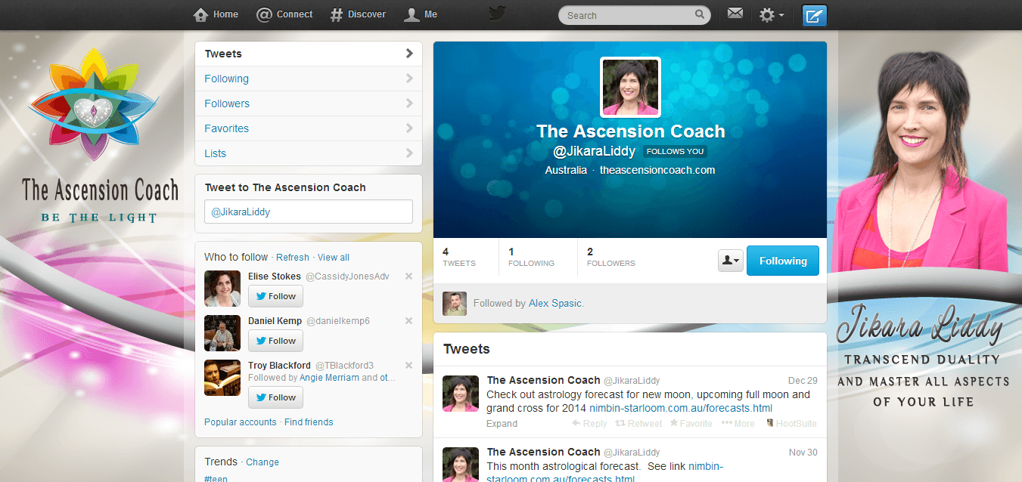Image resolution: width=1022 pixels, height=482 pixels.
Task: Open the Nov 30 tweet timestamp
Action: [803, 453]
